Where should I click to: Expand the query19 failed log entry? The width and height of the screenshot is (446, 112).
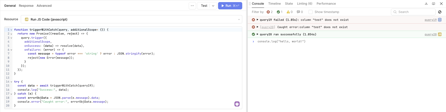point(257,20)
